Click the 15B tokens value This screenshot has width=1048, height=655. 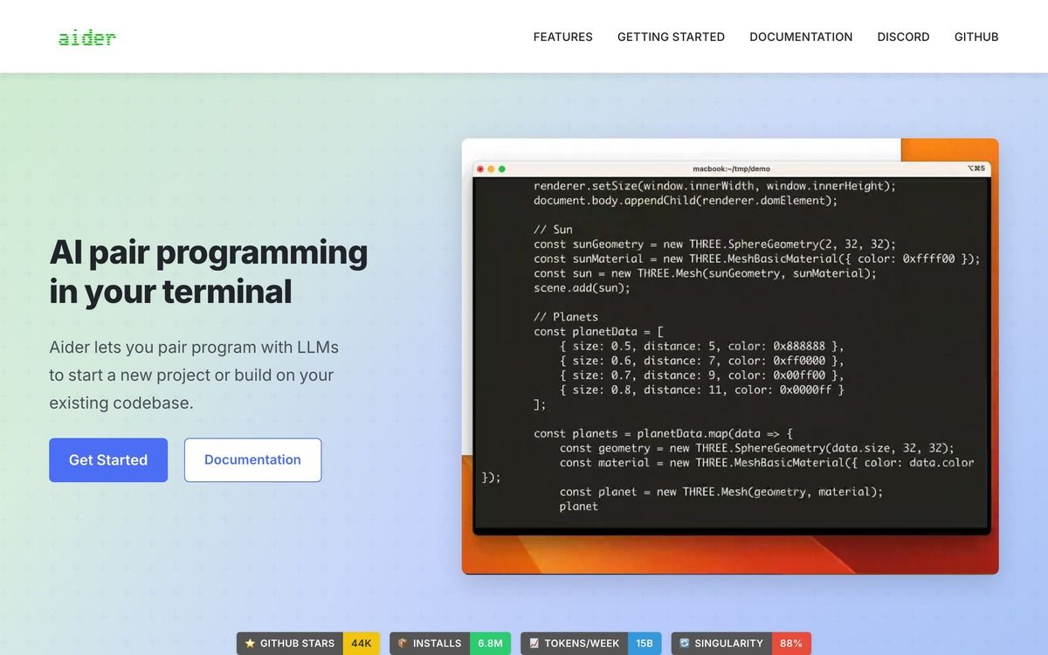645,644
